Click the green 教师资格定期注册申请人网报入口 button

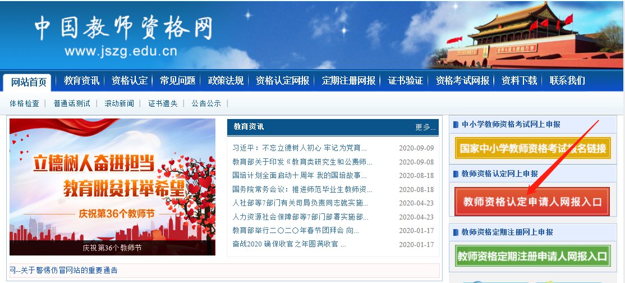(x=532, y=257)
